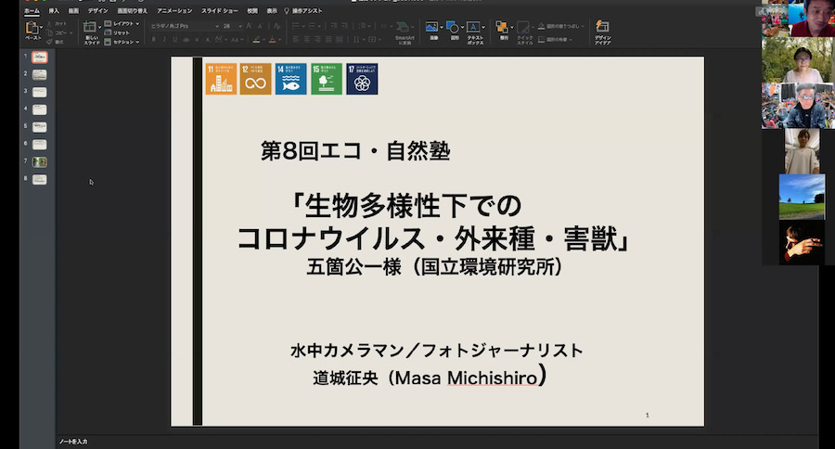Click the shape fill paint bucket icon
Viewport: 835px width, 449px height.
[541, 26]
